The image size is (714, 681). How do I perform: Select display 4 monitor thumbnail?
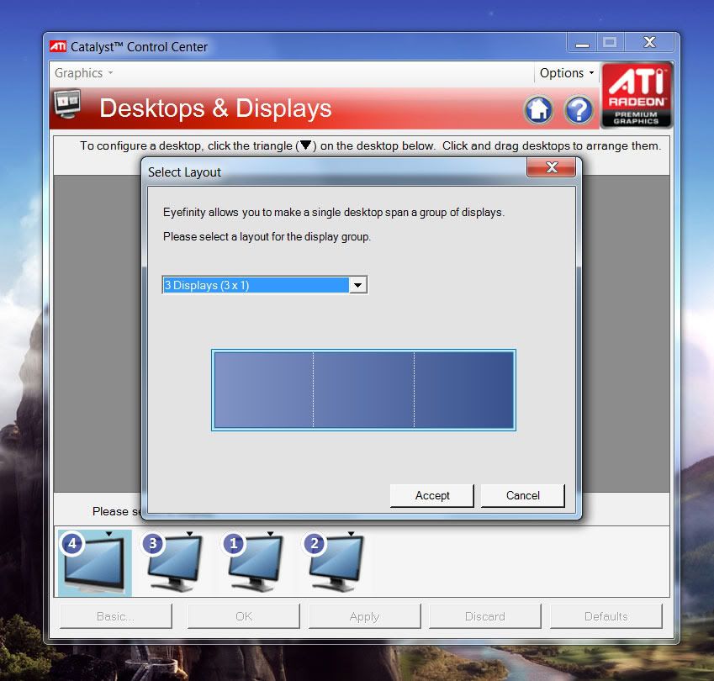(x=95, y=562)
